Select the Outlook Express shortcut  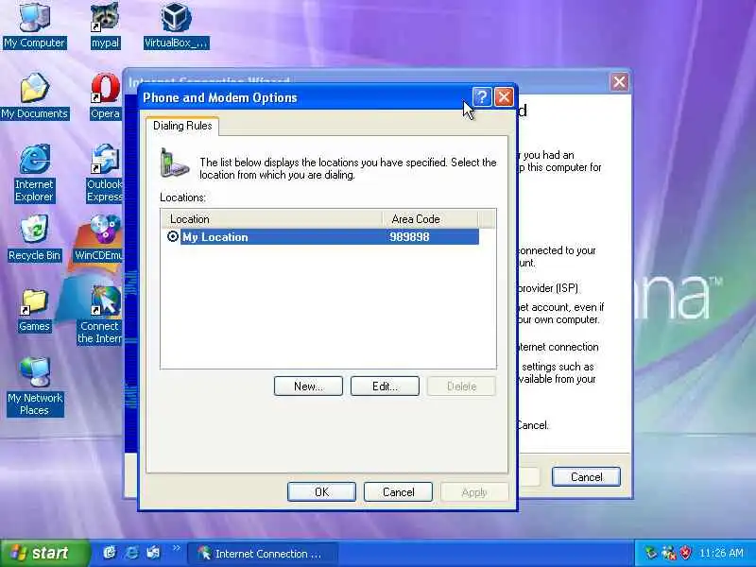(x=105, y=173)
